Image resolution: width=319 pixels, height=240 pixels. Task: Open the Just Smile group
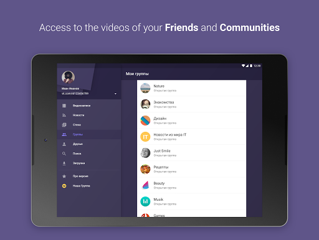[x=191, y=153]
